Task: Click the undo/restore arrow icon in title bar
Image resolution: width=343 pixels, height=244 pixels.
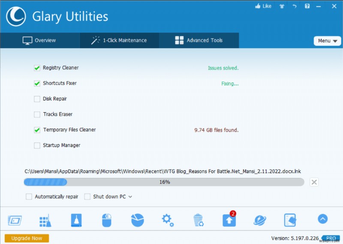Action: [295, 6]
